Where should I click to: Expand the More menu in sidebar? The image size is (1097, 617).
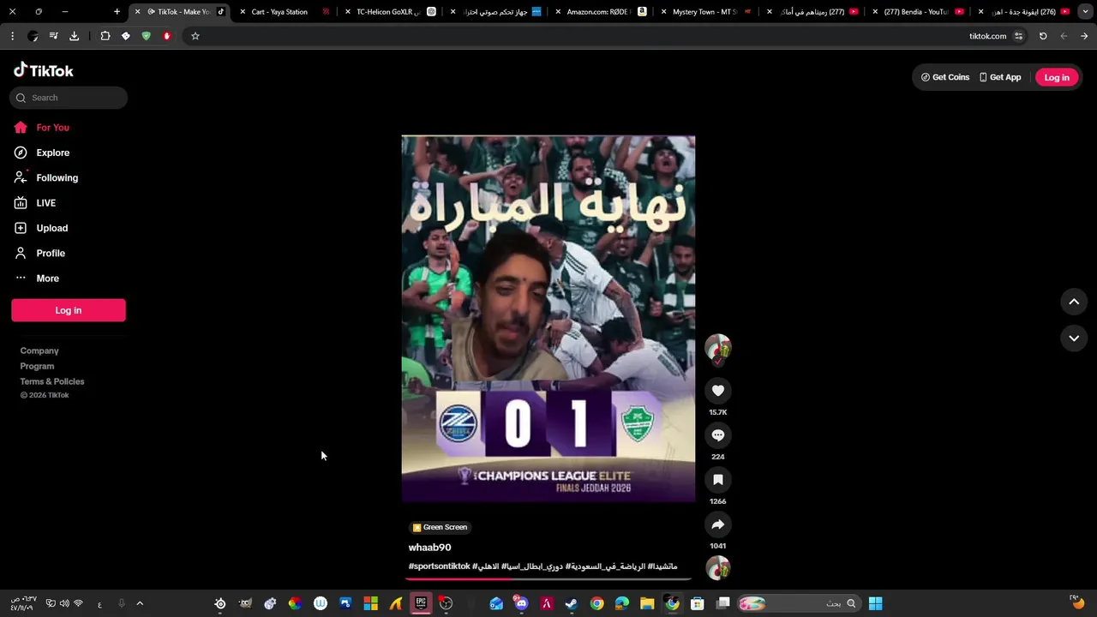[x=36, y=279]
